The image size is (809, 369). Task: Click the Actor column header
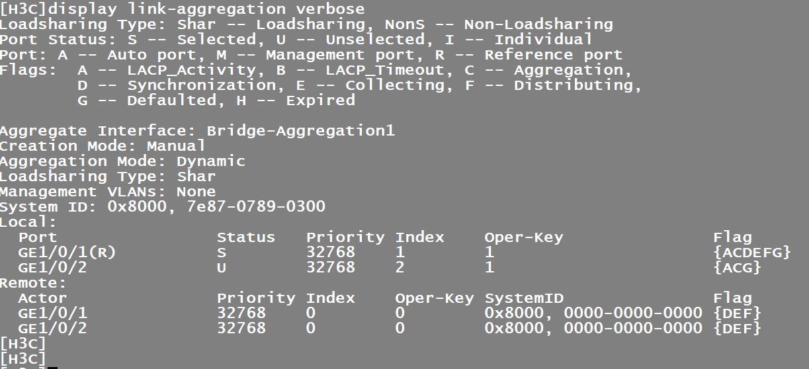point(42,298)
